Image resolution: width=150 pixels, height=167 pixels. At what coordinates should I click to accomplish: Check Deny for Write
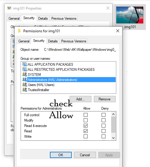click(103, 137)
